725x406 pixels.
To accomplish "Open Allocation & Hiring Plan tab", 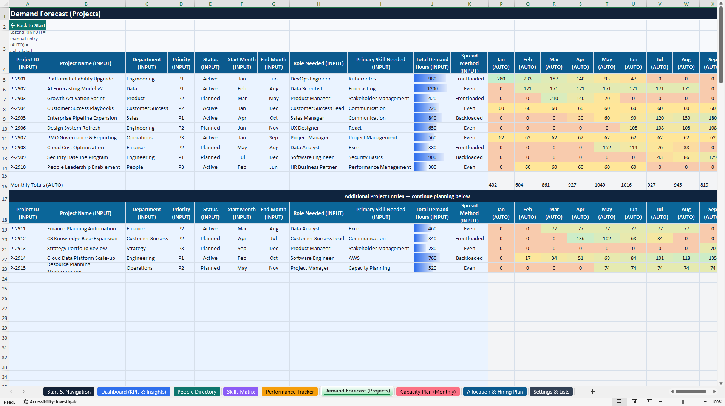I will tap(495, 392).
